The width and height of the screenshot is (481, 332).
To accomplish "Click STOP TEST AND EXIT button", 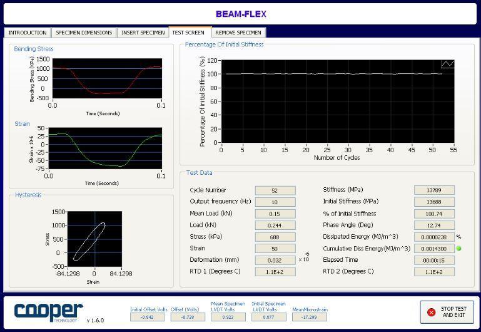I will [x=447, y=312].
